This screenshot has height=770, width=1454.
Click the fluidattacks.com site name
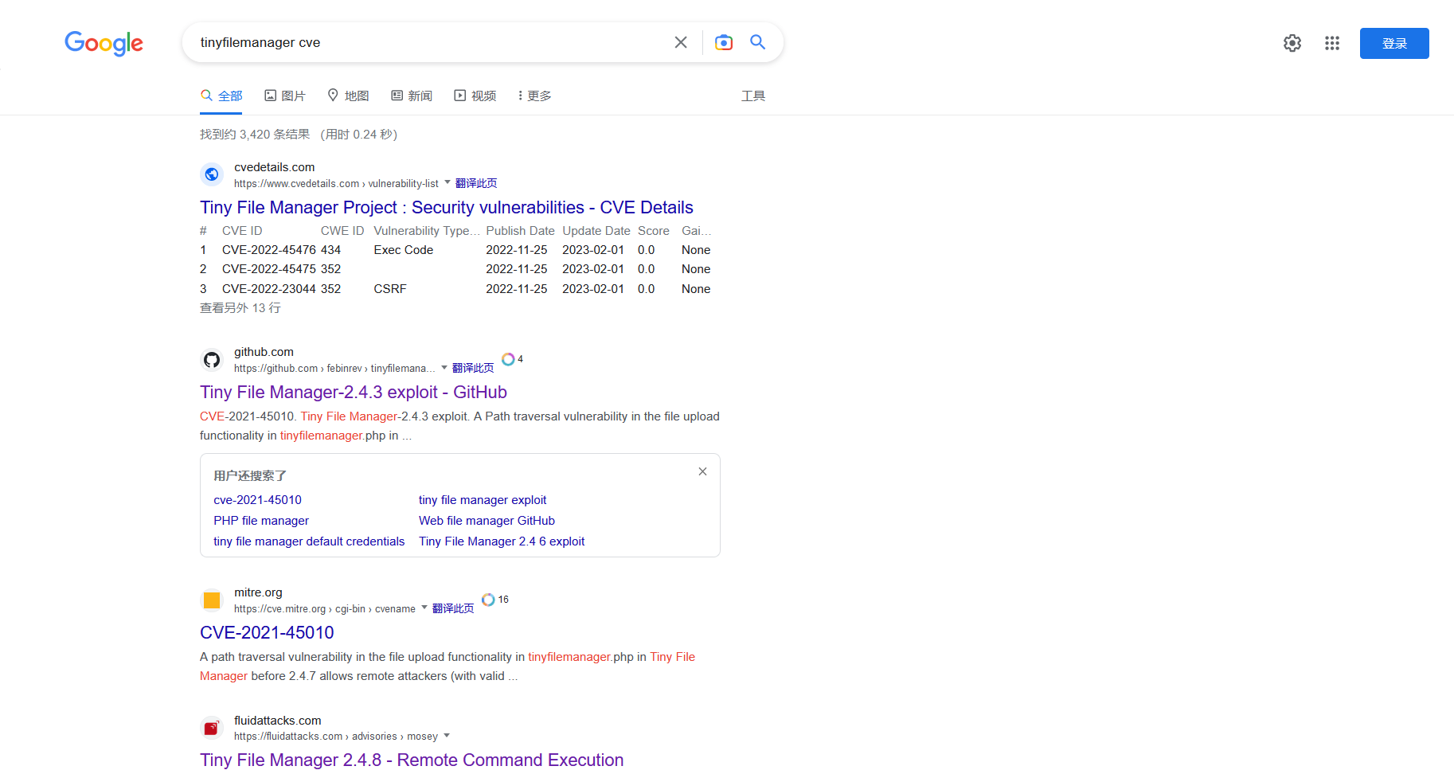(278, 721)
